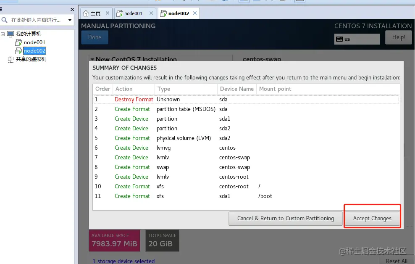Viewport: 415px width, 264px height.
Task: Select node001 in the library tree
Action: coord(34,42)
